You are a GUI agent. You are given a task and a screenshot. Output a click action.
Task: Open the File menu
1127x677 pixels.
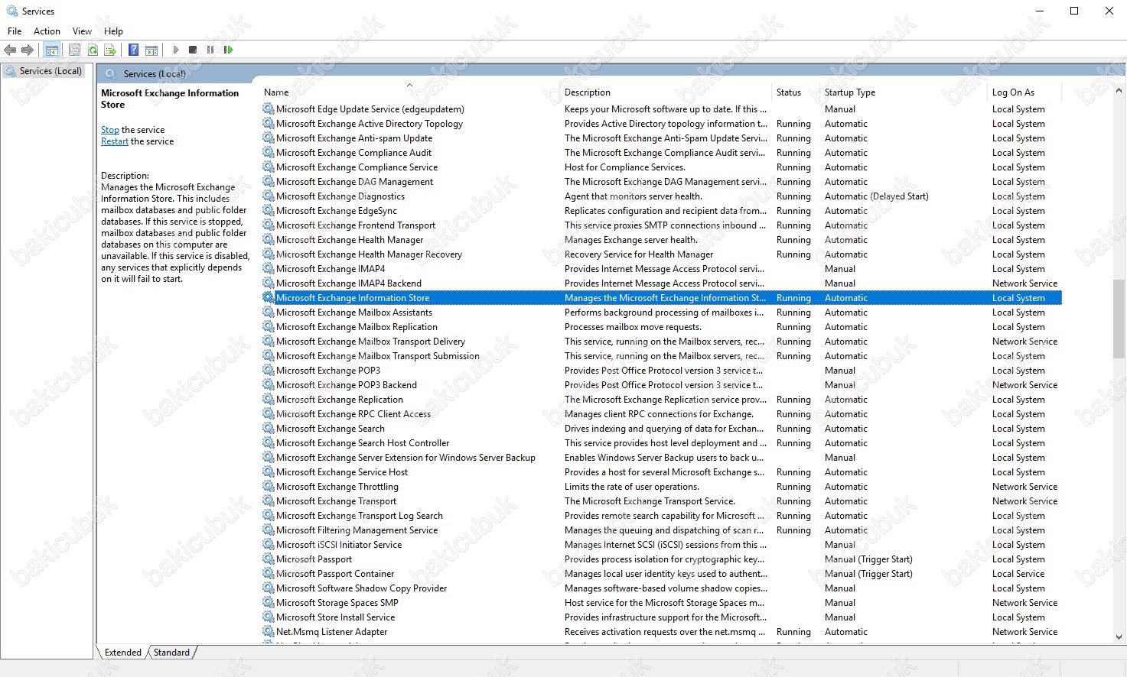[x=15, y=31]
